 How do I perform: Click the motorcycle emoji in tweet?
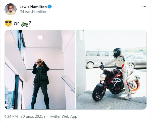click(x=25, y=24)
